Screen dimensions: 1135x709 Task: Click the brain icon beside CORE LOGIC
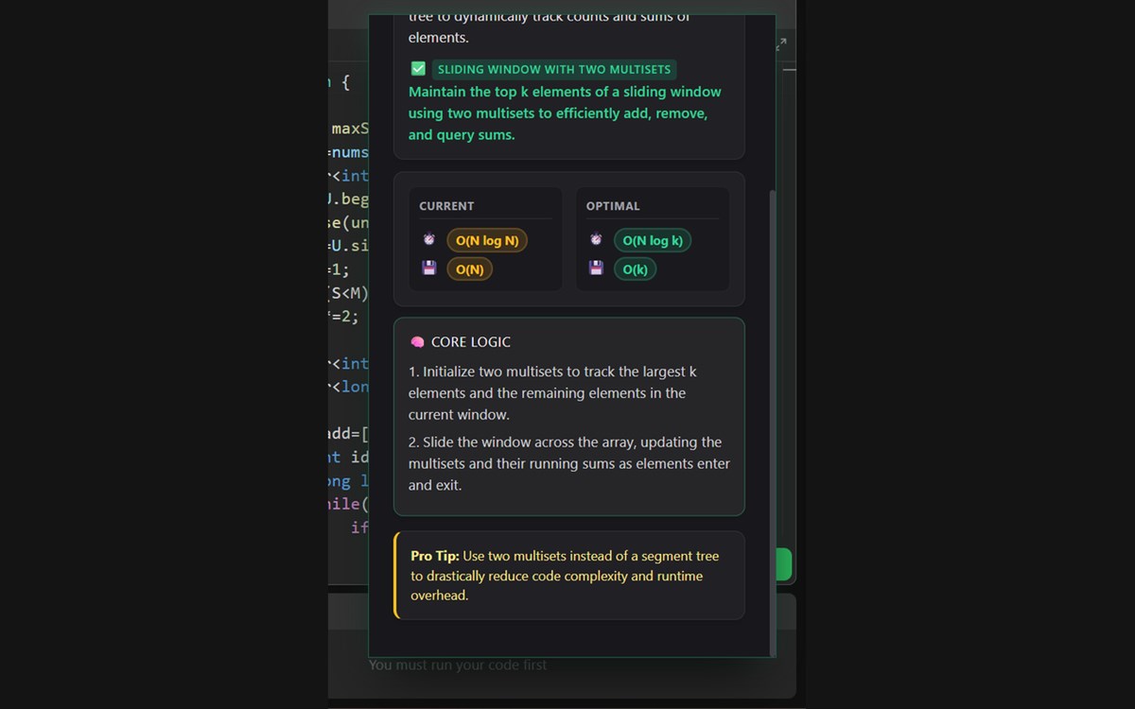point(417,342)
